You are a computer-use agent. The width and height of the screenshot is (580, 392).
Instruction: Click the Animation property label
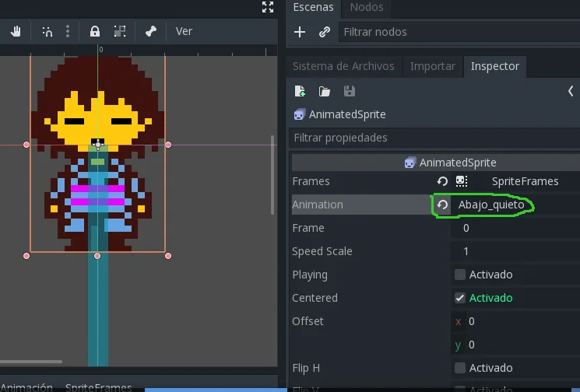click(x=318, y=205)
